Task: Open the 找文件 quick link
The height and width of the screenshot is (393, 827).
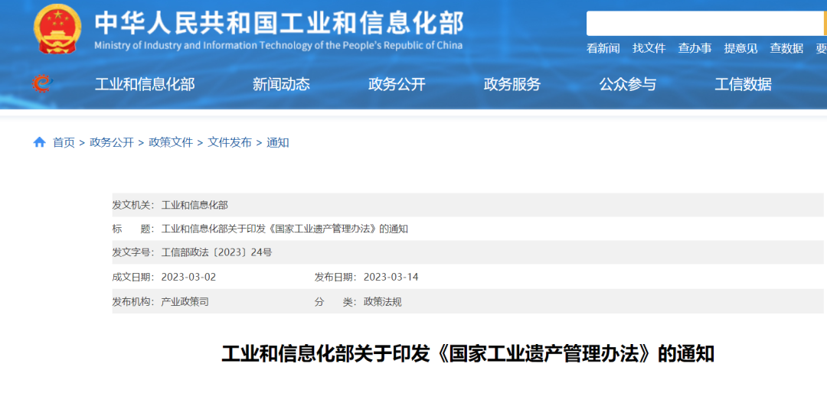Action: tap(649, 48)
